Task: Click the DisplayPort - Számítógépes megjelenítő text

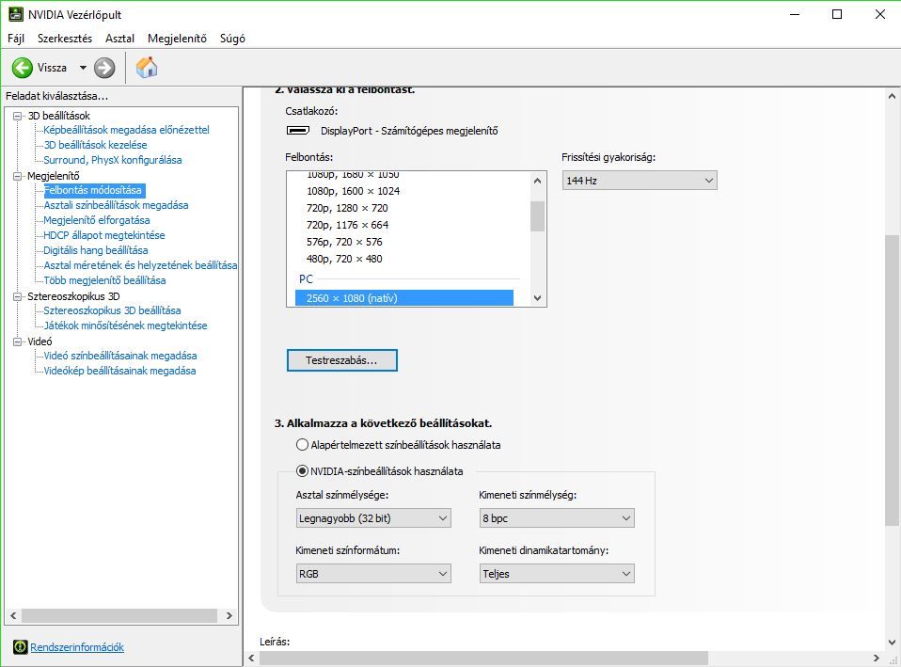Action: (409, 131)
